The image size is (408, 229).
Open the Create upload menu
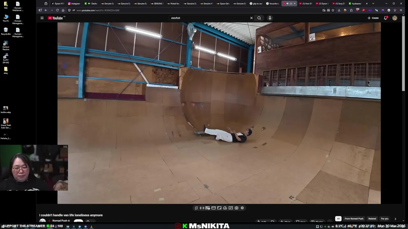click(x=373, y=18)
